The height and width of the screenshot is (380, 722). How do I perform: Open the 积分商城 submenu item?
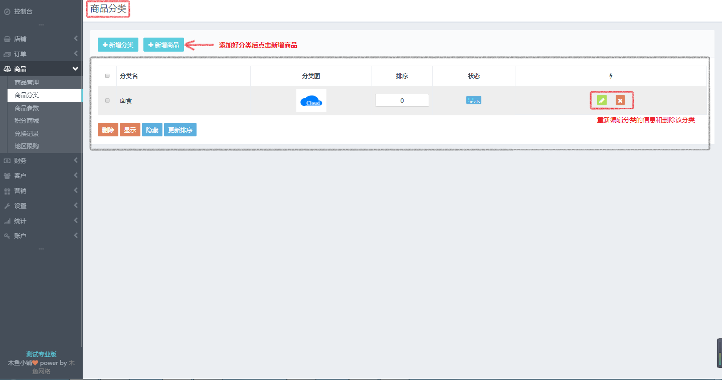[x=27, y=121]
